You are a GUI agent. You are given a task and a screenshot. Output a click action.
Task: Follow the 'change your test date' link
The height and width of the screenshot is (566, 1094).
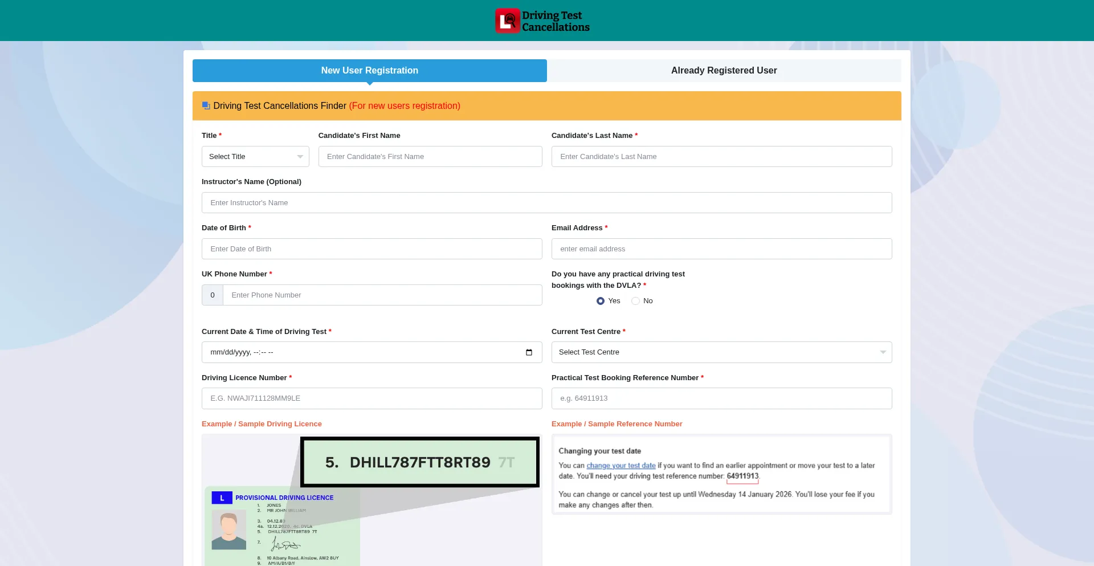(621, 466)
